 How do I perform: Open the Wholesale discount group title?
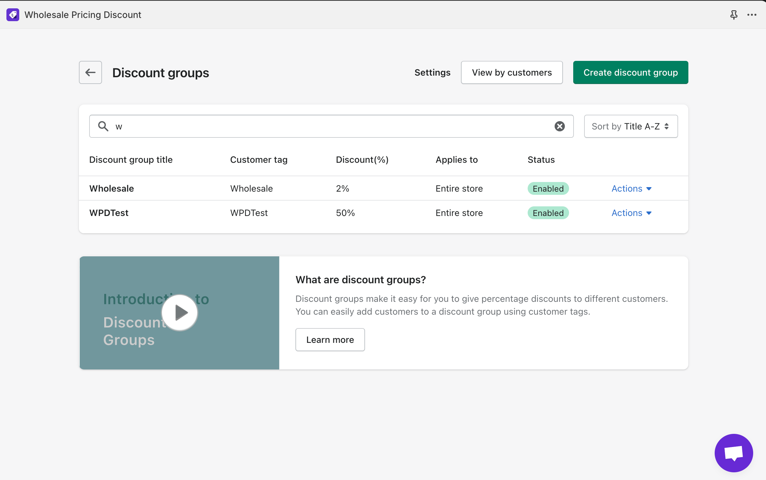click(x=112, y=188)
